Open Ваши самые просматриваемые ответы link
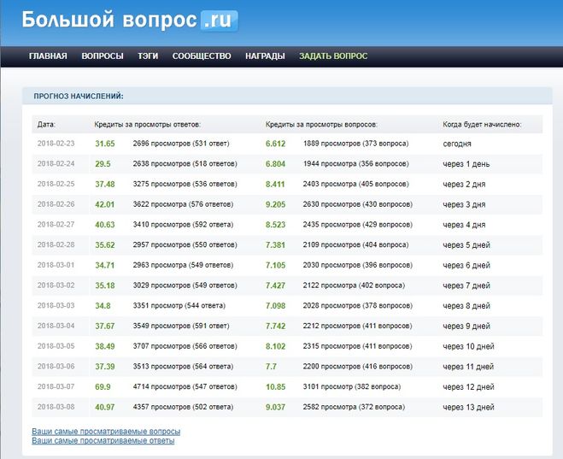563x459 pixels. (103, 441)
